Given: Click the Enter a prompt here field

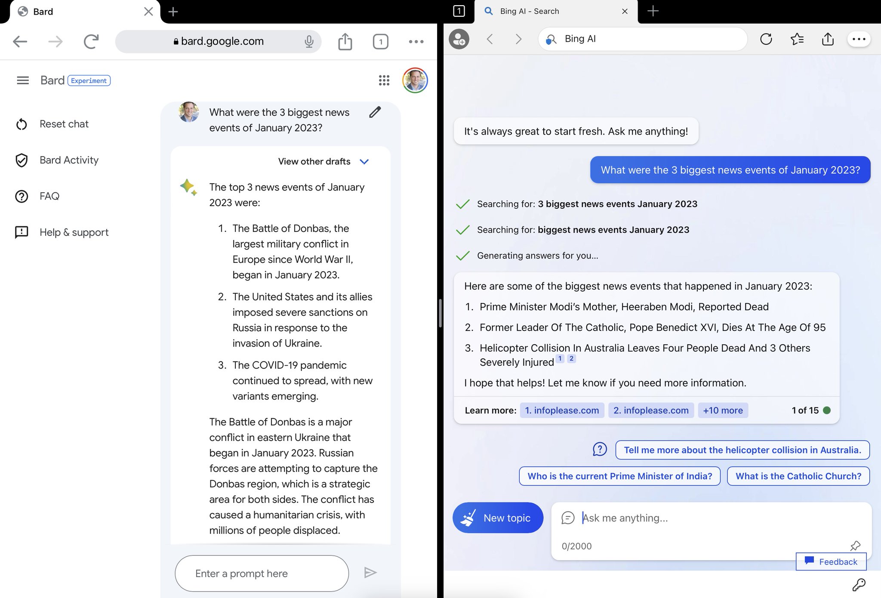Looking at the screenshot, I should click(262, 573).
